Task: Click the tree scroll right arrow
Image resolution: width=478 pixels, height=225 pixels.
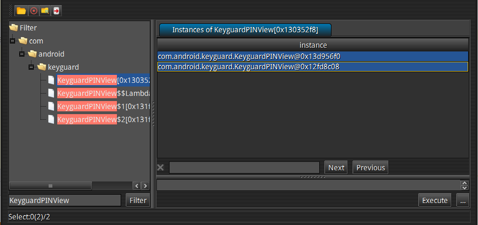Action: (x=145, y=186)
